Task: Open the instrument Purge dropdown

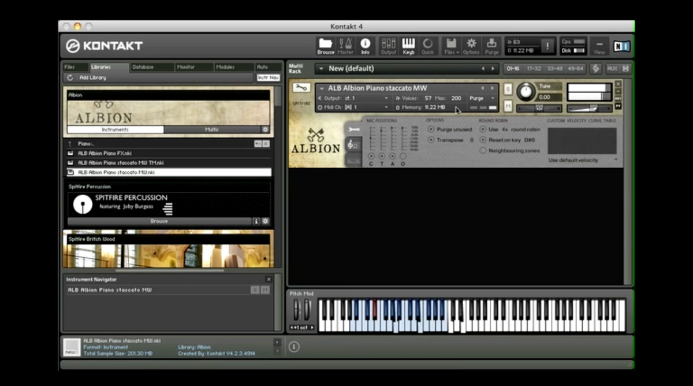Action: click(482, 98)
